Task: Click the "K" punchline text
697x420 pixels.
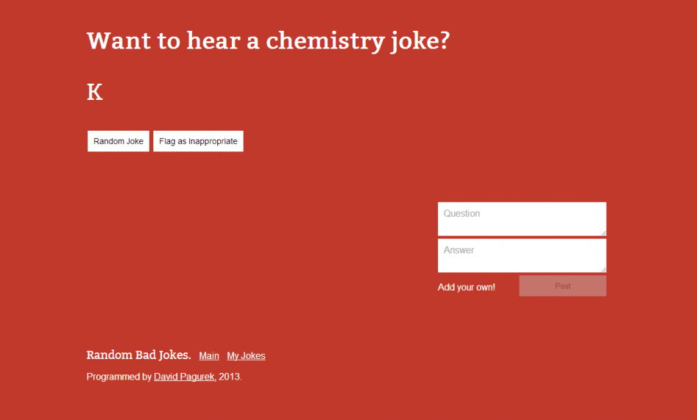Action: click(95, 93)
